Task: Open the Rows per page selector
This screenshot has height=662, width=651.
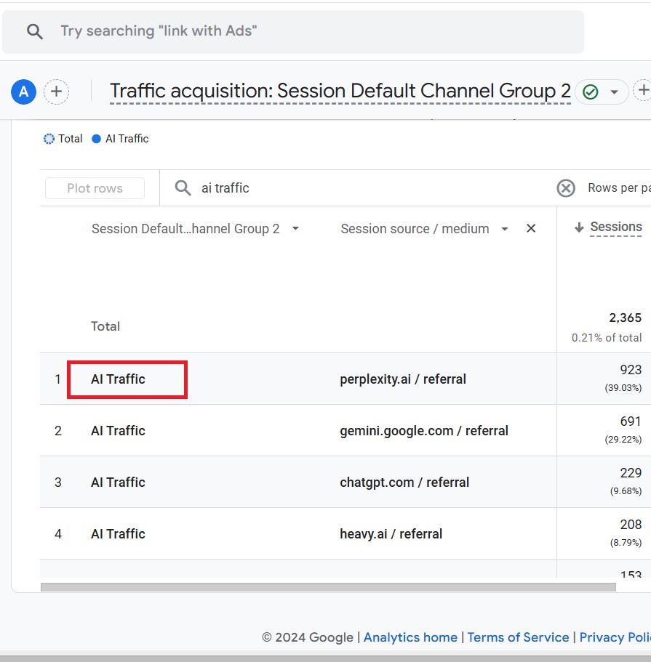Action: (x=619, y=188)
